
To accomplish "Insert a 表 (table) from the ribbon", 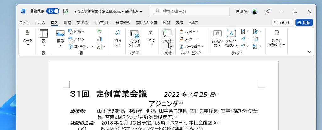I will (x=44, y=39).
